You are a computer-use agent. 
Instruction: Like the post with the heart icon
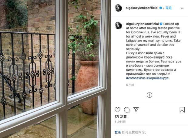click(117, 110)
